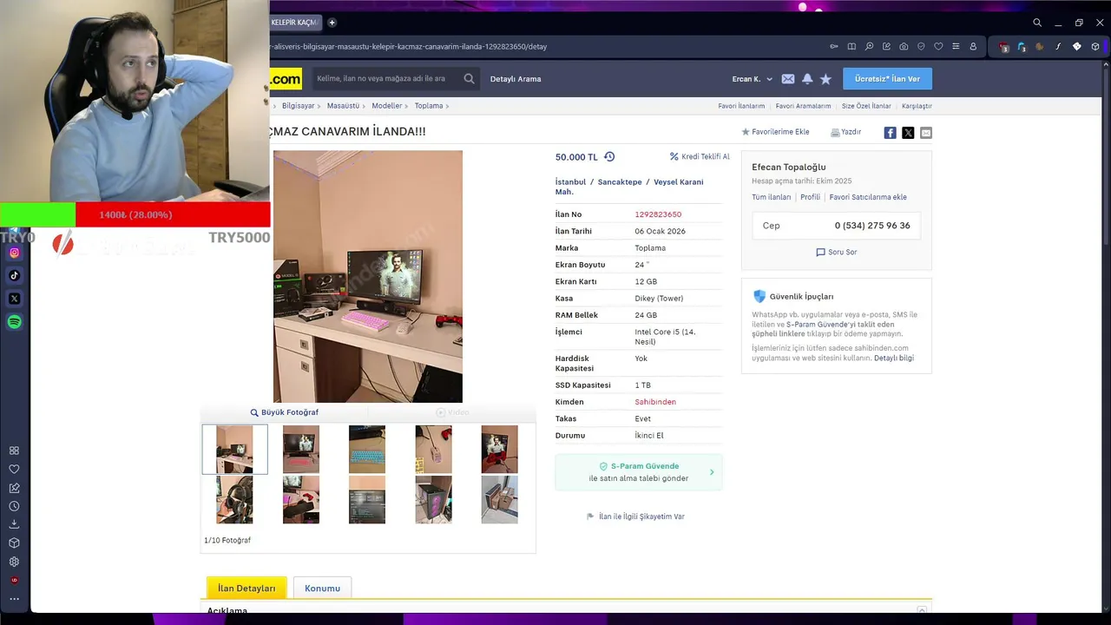The image size is (1111, 625).
Task: Click Büyük Fotoğraf to enlarge photo
Action: click(x=284, y=412)
